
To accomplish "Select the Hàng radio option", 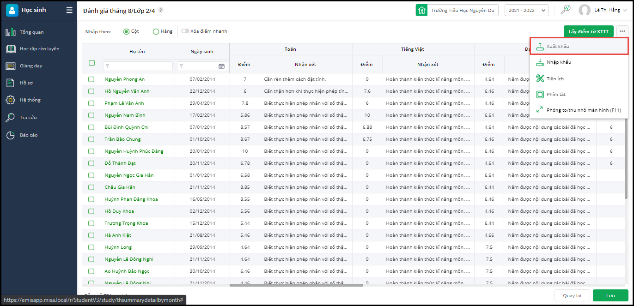I will tap(156, 31).
